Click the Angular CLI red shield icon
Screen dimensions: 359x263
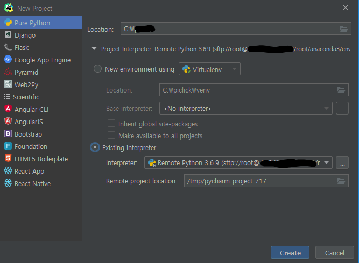(x=8, y=109)
